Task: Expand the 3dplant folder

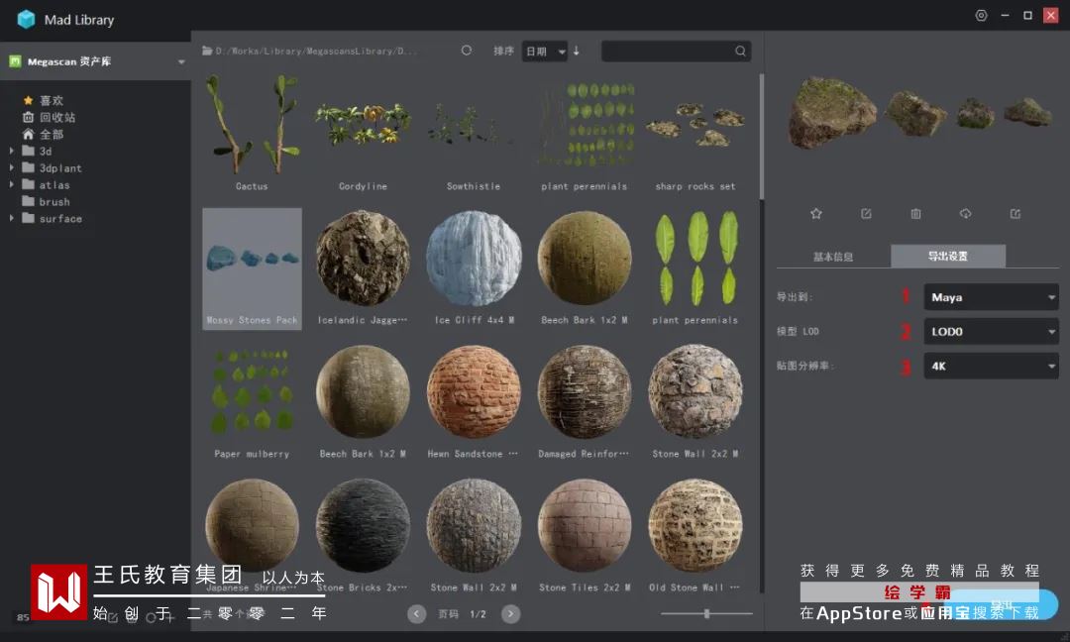Action: [12, 168]
